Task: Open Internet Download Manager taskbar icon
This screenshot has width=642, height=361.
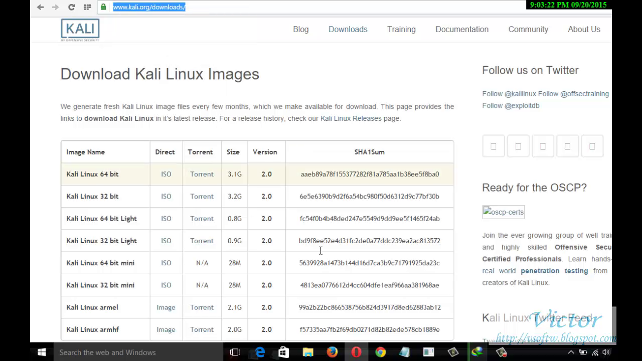Action: (x=477, y=352)
